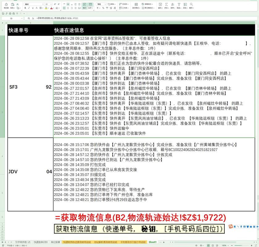This screenshot has height=247, width=259.
Task: Open number format 常规 dropdown
Action: (102, 4)
